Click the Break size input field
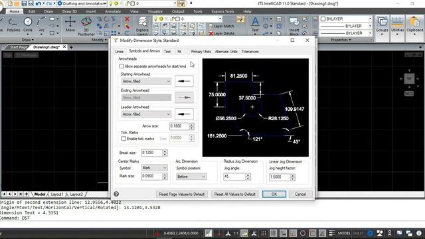The height and width of the screenshot is (239, 425). [151, 153]
